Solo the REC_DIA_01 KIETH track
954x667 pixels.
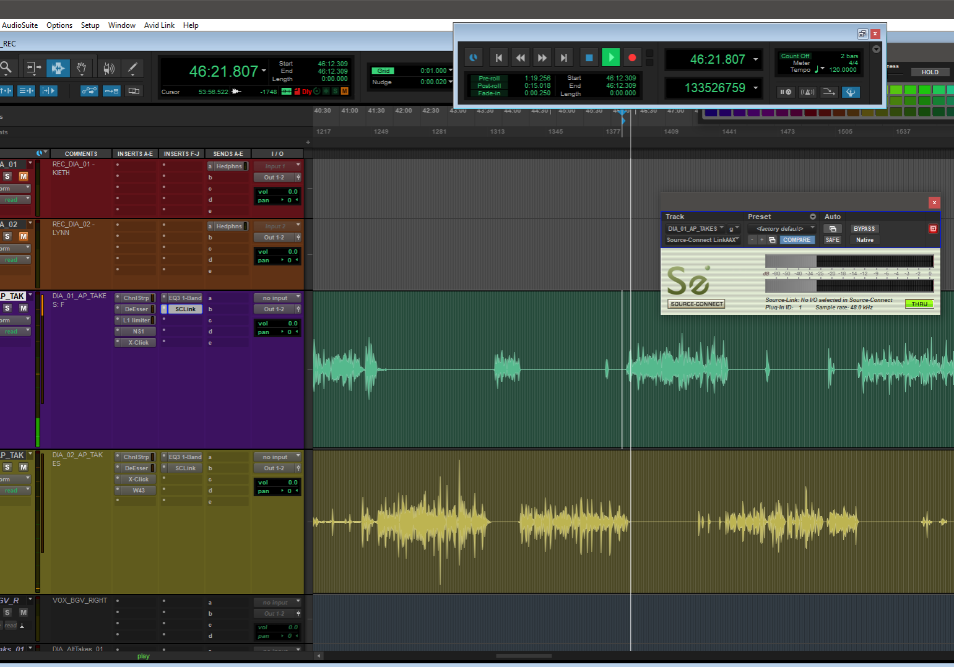[x=7, y=176]
